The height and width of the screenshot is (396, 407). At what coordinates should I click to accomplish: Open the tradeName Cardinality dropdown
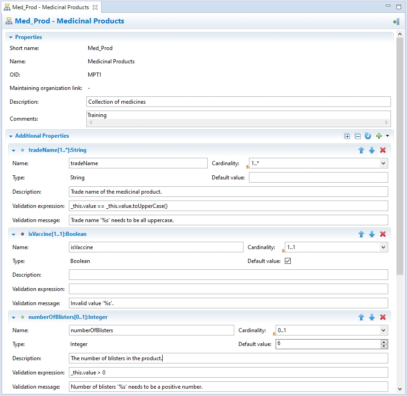[x=383, y=163]
